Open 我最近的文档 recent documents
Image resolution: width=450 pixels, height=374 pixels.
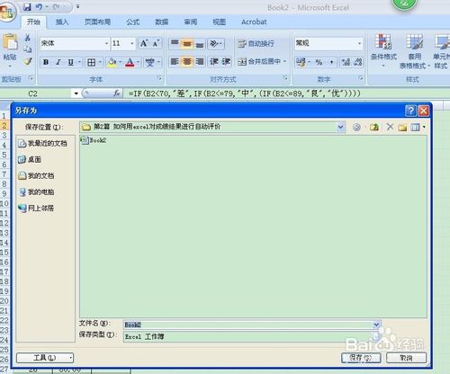[42, 144]
